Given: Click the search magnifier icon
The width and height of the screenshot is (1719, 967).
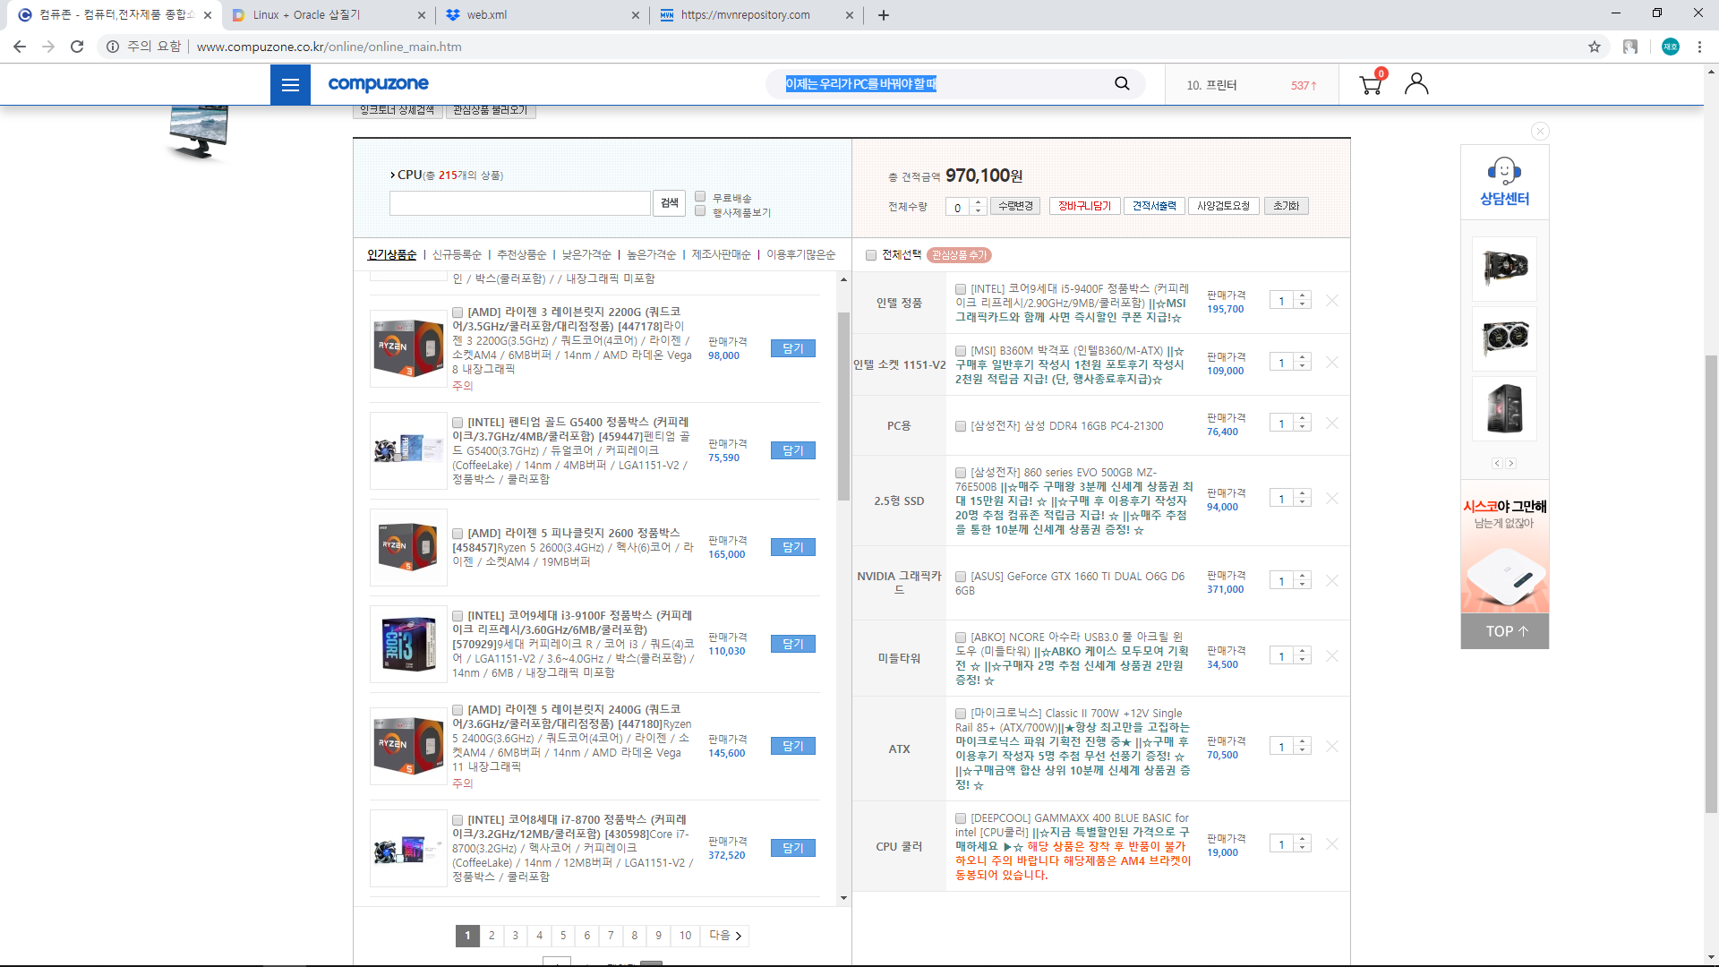Looking at the screenshot, I should (x=1122, y=83).
